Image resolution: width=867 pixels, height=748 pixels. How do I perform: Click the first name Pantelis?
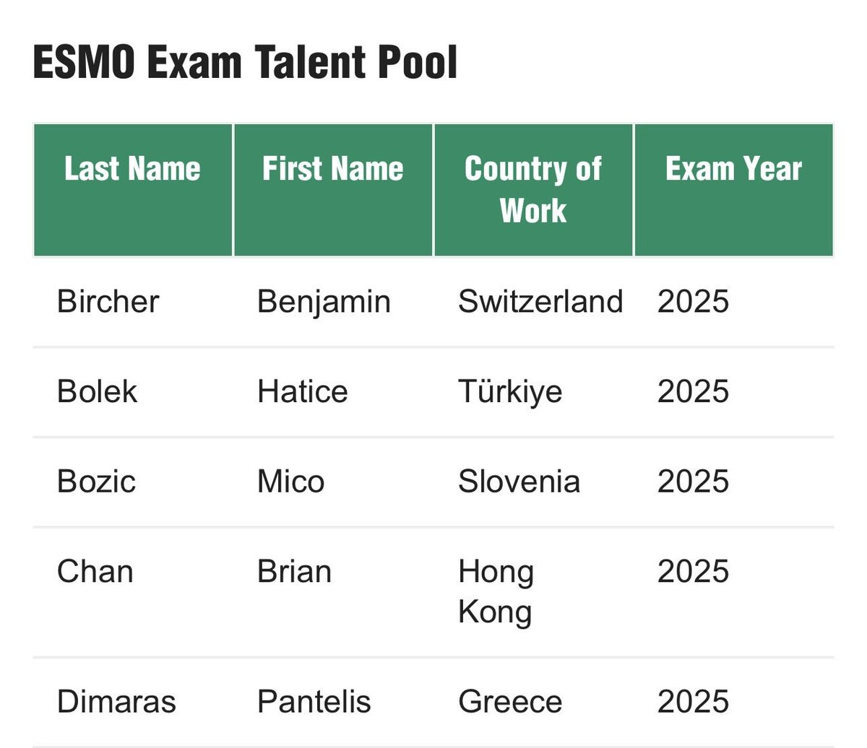[314, 703]
